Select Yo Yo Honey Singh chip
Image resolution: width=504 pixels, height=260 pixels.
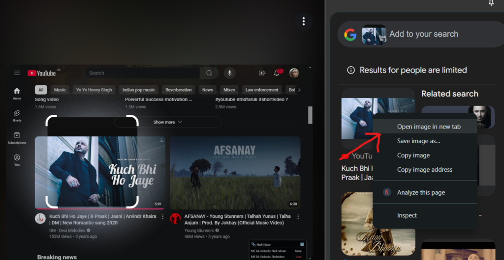pyautogui.click(x=94, y=90)
